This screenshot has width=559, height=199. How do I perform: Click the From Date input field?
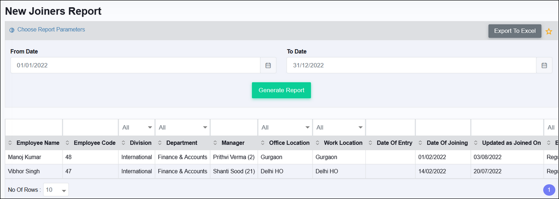pyautogui.click(x=135, y=65)
